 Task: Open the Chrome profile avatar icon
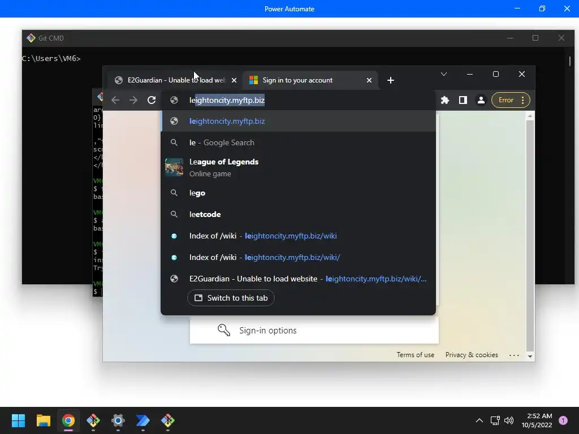[481, 100]
